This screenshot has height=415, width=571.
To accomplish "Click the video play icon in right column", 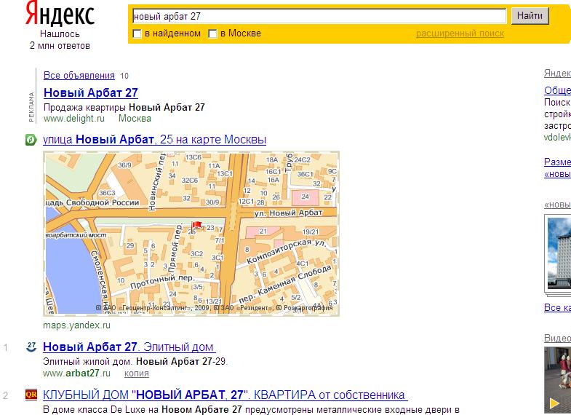I will (x=554, y=403).
